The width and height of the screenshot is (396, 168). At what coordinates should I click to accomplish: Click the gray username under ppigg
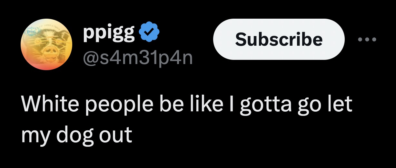tap(138, 59)
